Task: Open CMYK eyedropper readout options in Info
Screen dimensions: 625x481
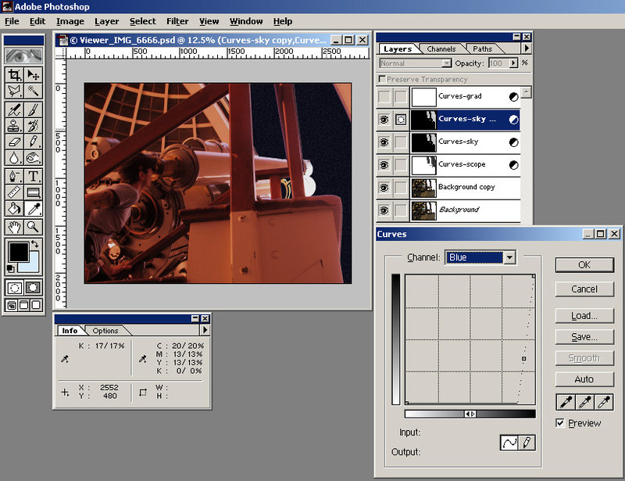Action: tap(142, 358)
